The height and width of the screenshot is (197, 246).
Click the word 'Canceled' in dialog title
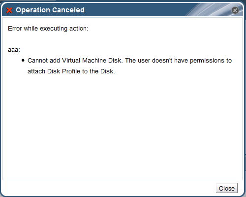point(69,10)
